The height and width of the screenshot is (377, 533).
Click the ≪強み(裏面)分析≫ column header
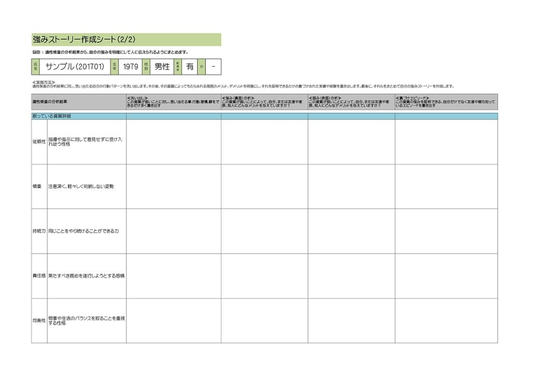coord(264,102)
